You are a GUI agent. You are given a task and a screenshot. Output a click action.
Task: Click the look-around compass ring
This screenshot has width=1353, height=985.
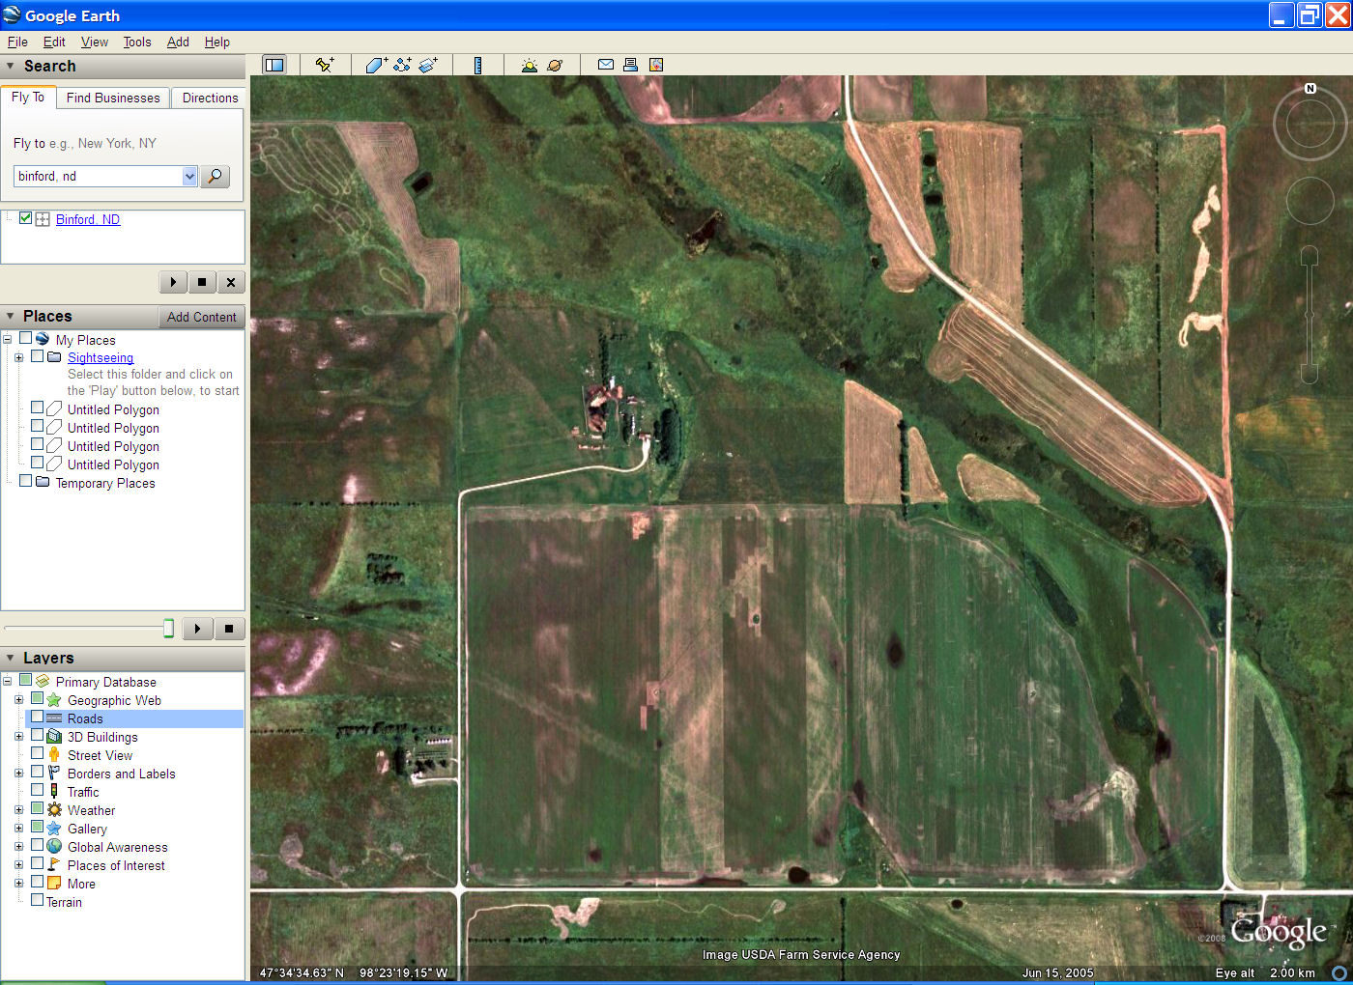click(x=1310, y=125)
